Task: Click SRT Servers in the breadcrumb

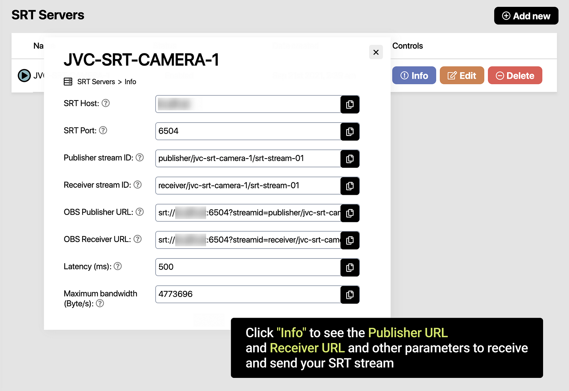Action: pos(96,82)
